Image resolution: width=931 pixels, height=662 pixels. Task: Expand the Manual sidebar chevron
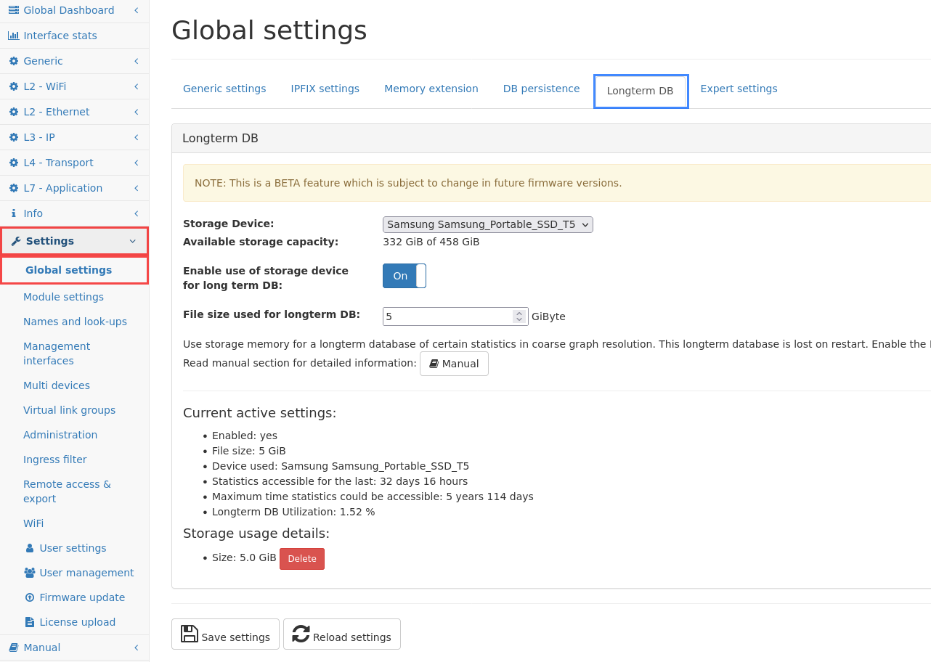(x=137, y=647)
